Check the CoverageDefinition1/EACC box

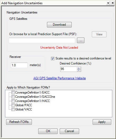(13, 92)
